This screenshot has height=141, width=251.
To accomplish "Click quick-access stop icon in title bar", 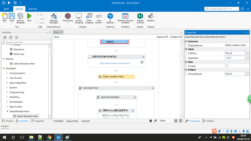I will pyautogui.click(x=15, y=3).
